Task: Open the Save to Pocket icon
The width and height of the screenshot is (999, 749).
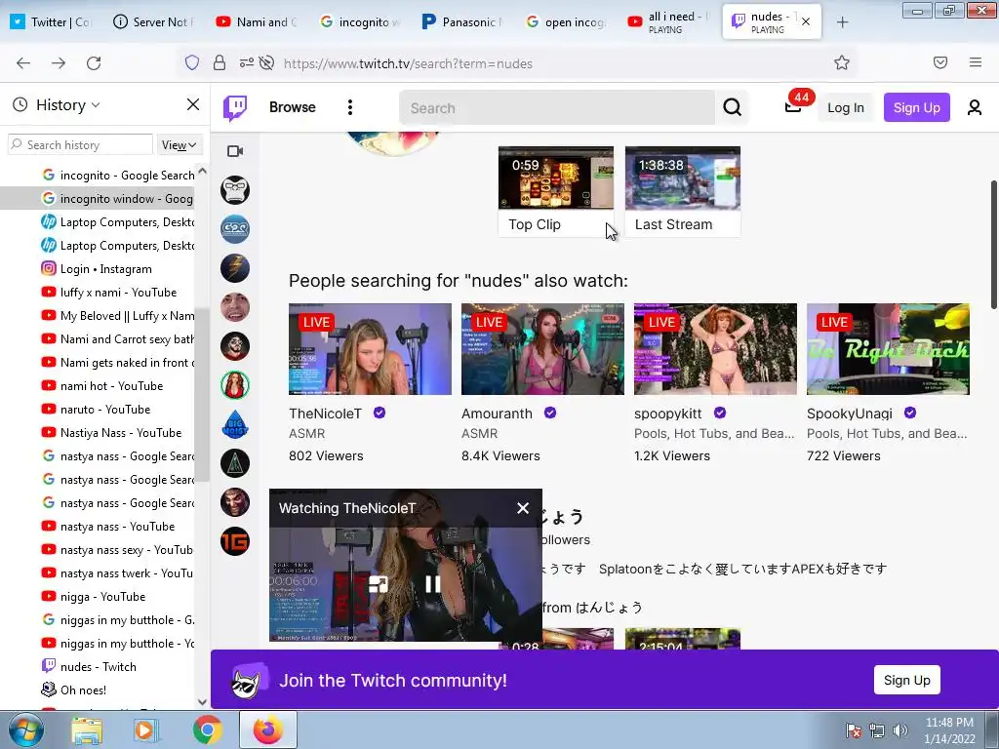Action: [940, 62]
